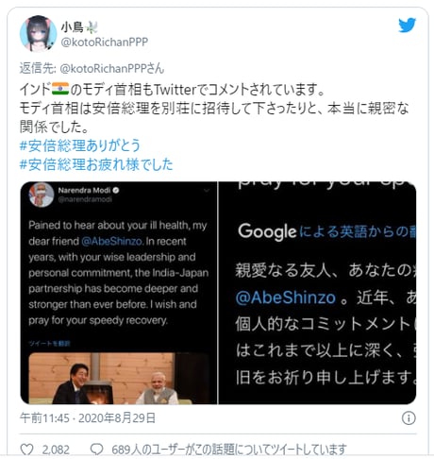Open the 小鳥 profile avatar

38,33
